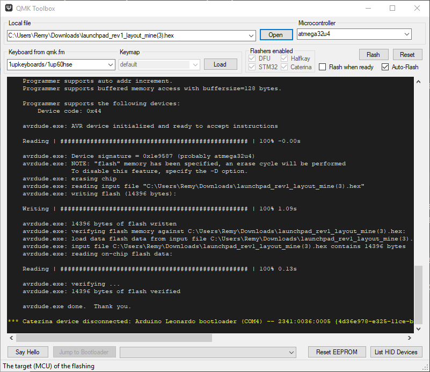The height and width of the screenshot is (372, 430).
Task: Click the "Device signature = 0x1e9587" line
Action: [x=139, y=156]
